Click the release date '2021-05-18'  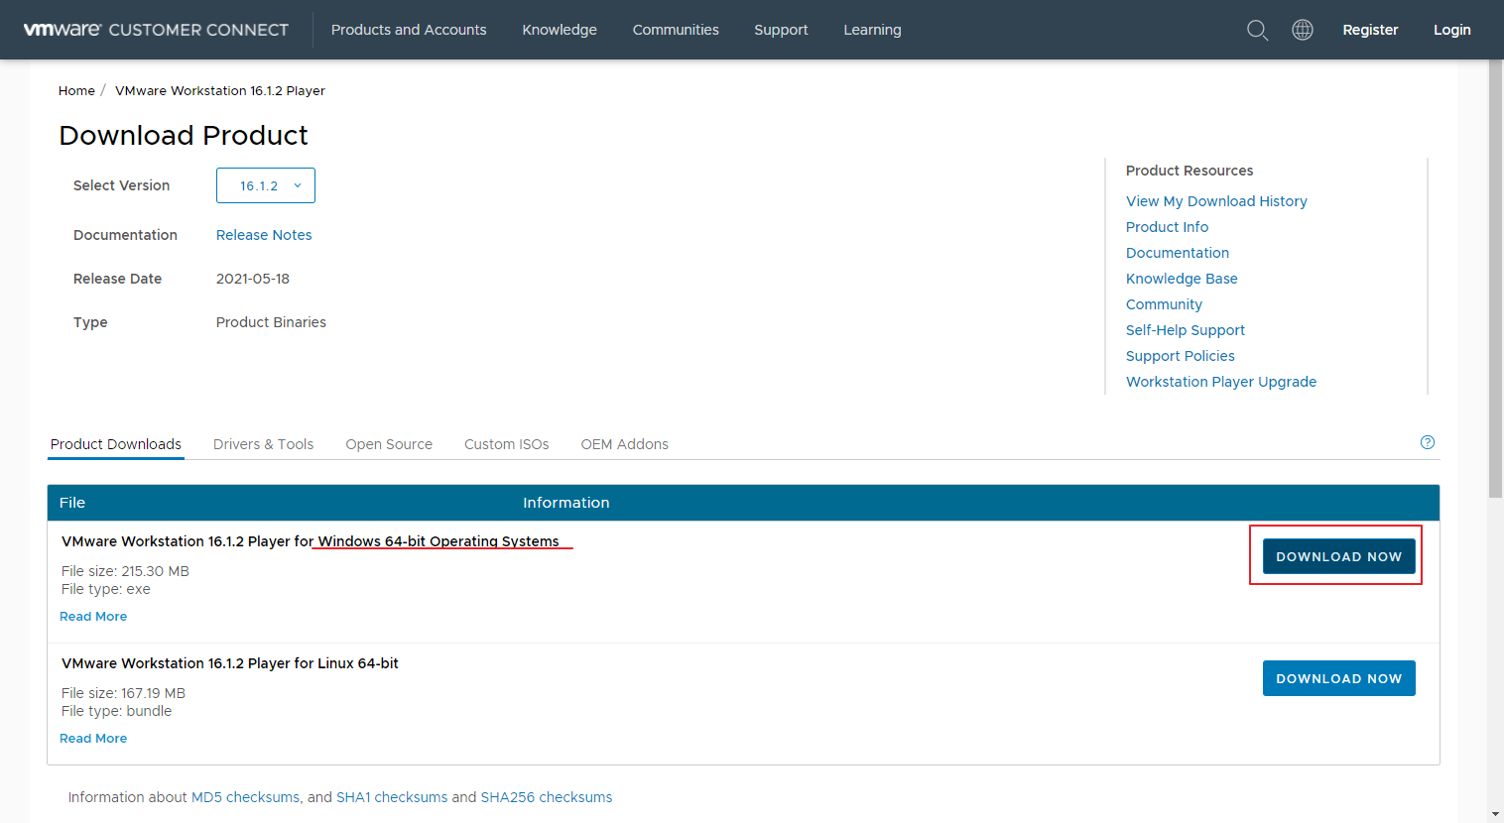[253, 279]
